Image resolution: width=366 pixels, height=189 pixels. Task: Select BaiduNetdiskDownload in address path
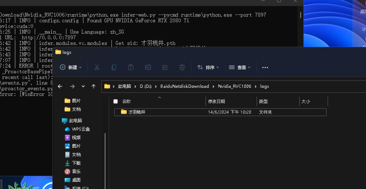(x=185, y=86)
